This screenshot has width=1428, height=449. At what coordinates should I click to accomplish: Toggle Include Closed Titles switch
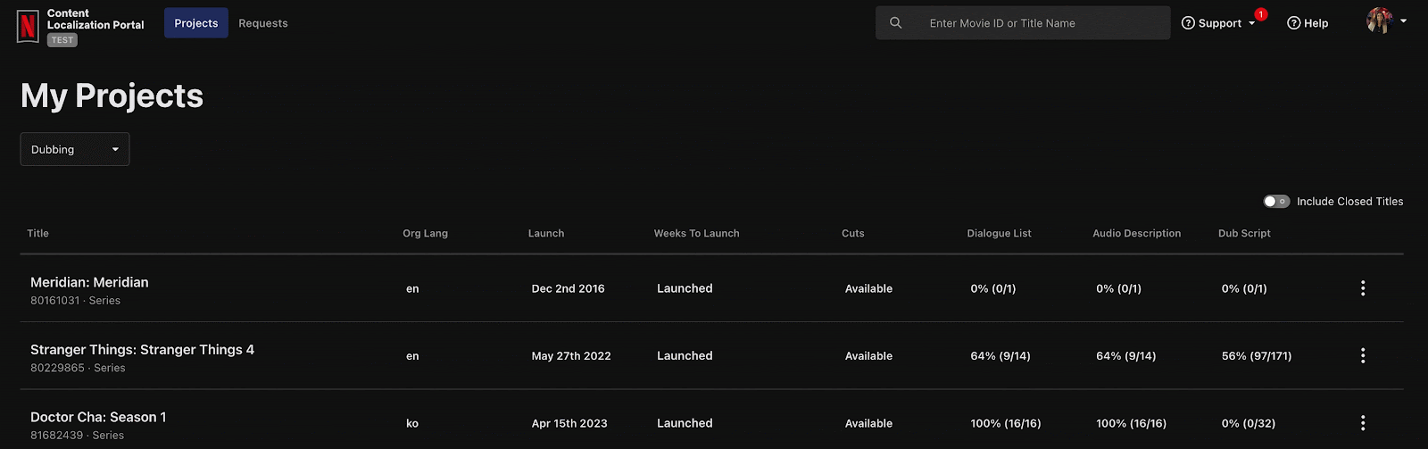click(x=1276, y=202)
